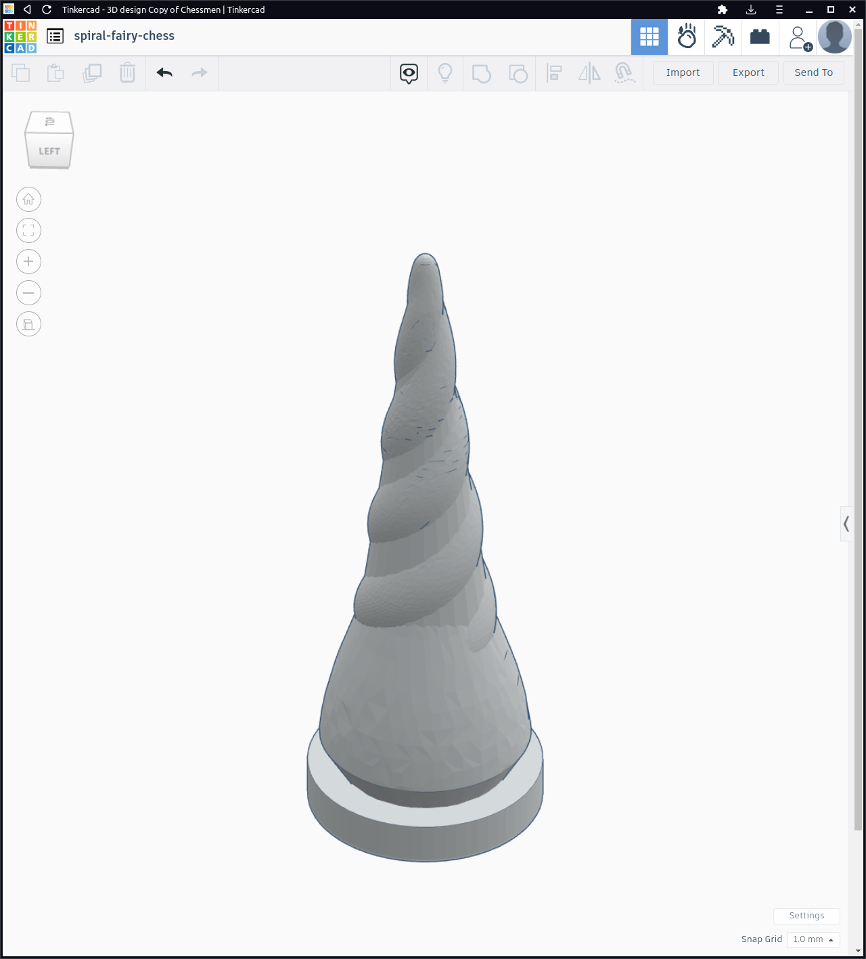Viewport: 866px width, 959px height.
Task: Open the Snap Grid 1.0 mm dropdown
Action: click(813, 939)
